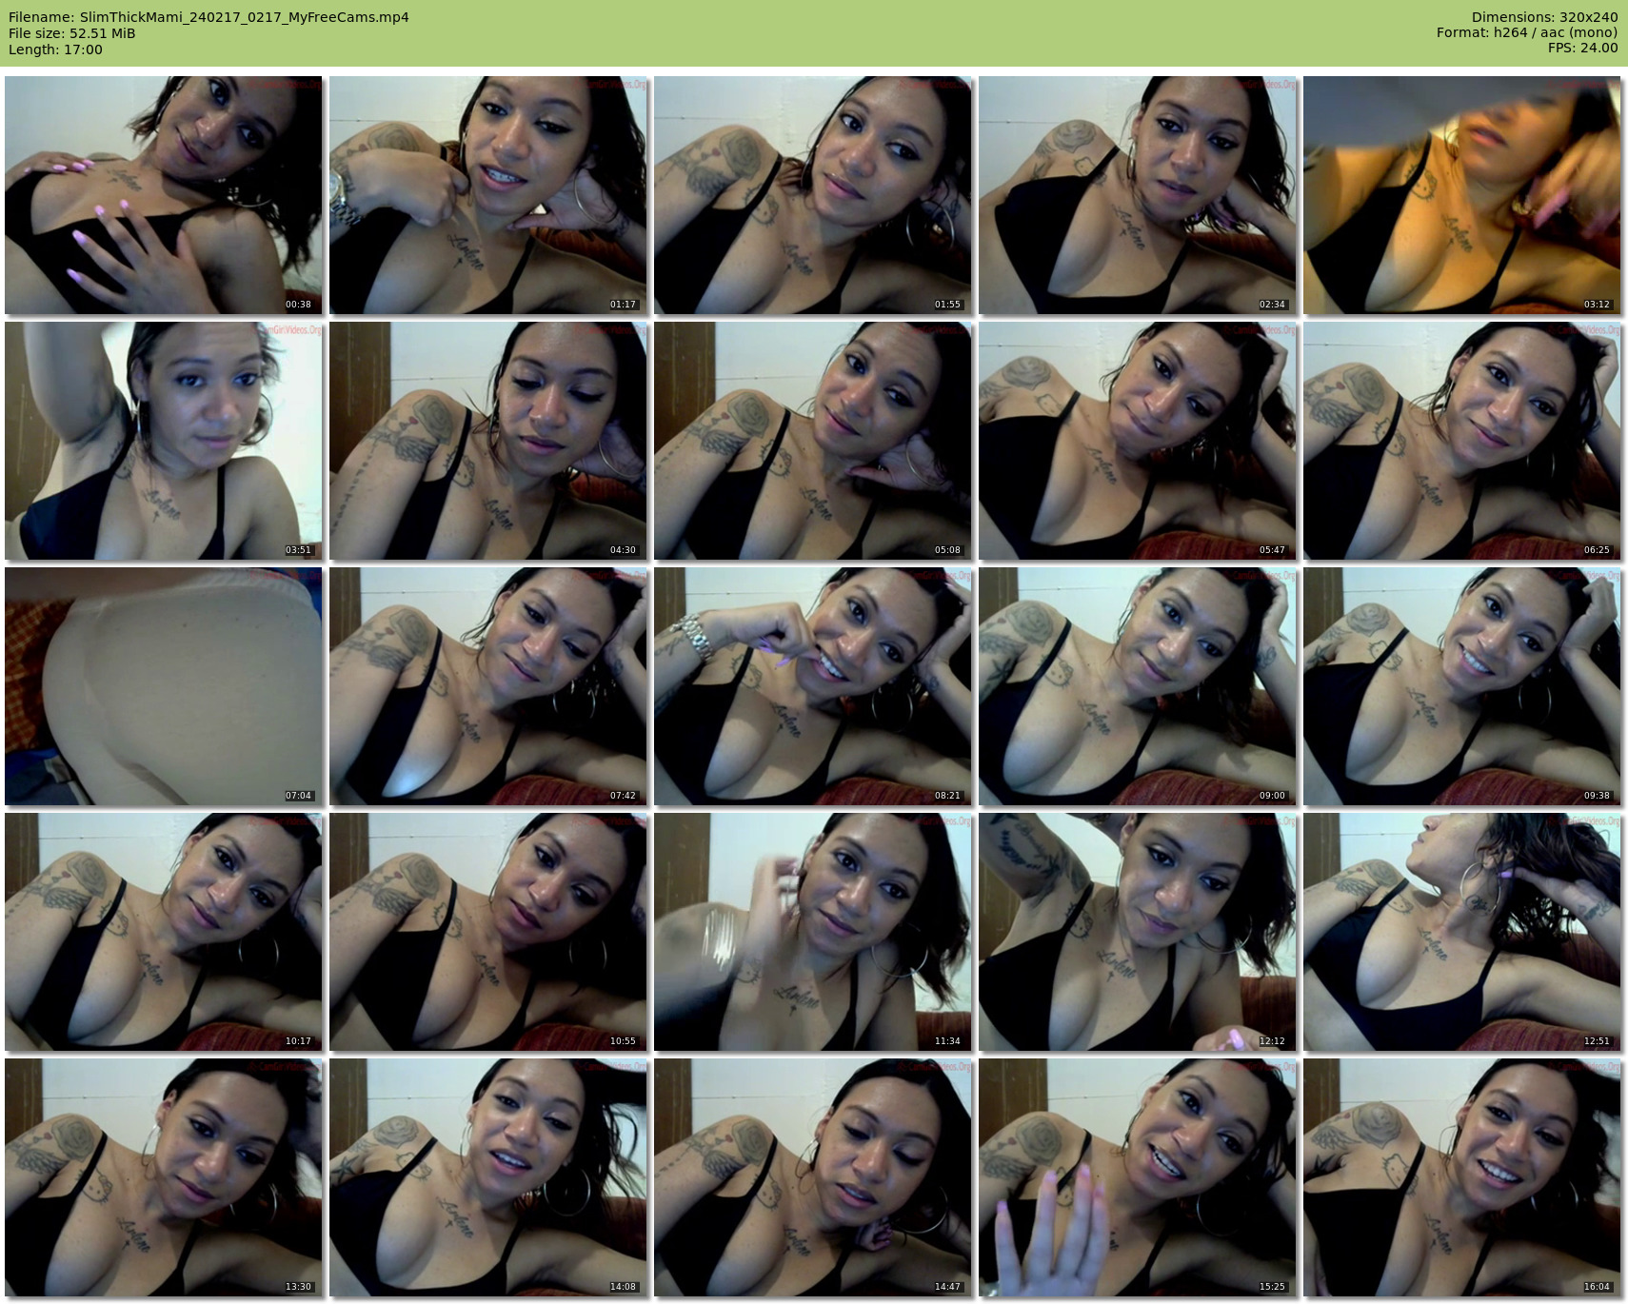Open the frame at 09:38

click(x=1461, y=686)
